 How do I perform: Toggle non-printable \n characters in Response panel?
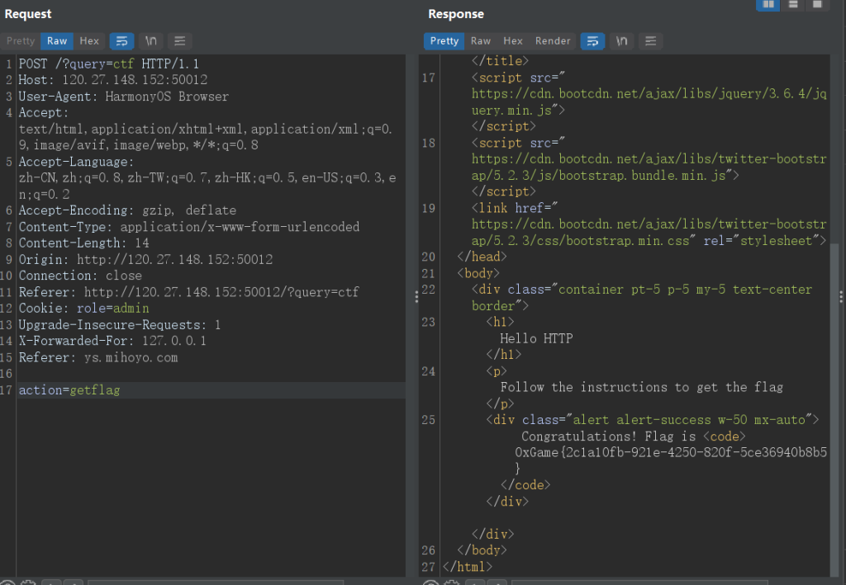[x=621, y=41]
